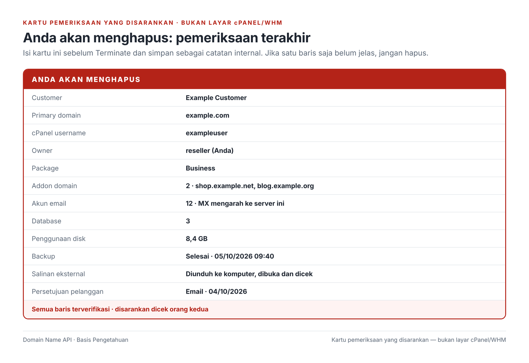Click the footer note 'bukan layar cPanel/WHM'
Image resolution: width=529 pixels, height=363 pixels.
tap(472, 340)
